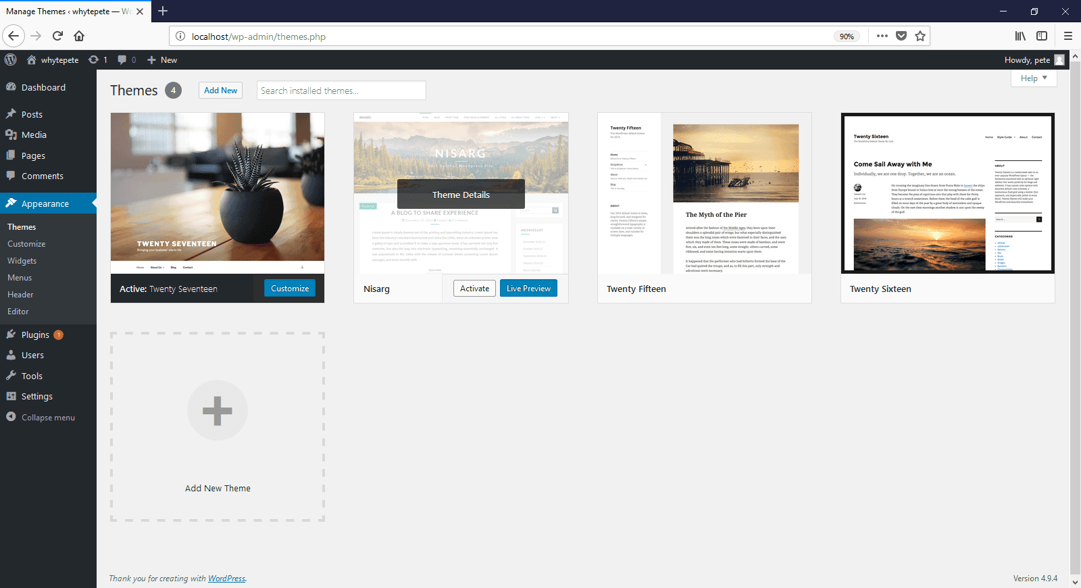This screenshot has width=1081, height=588.
Task: Customize the active Twenty Seventeen theme
Action: click(290, 289)
